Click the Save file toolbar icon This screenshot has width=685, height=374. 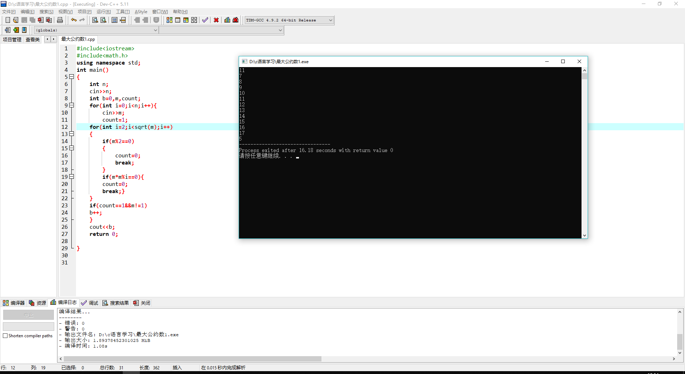tap(24, 20)
